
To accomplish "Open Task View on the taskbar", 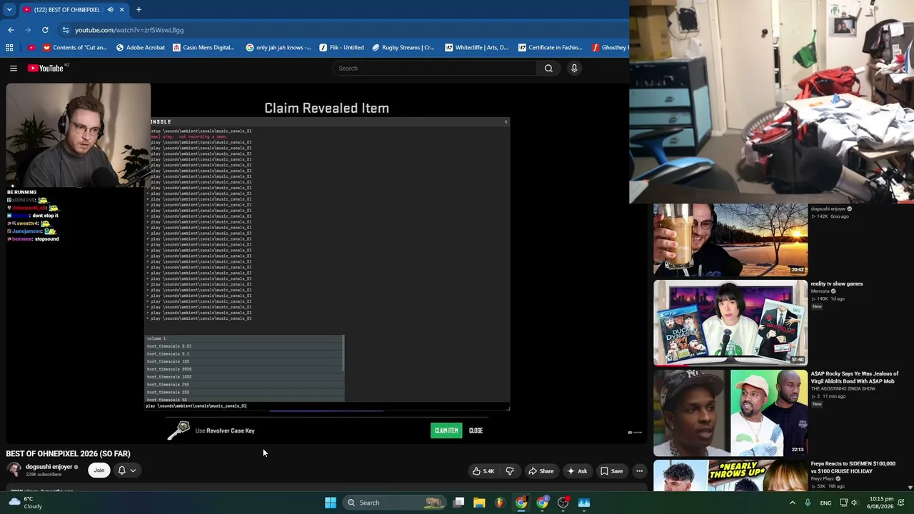I will coord(459,503).
